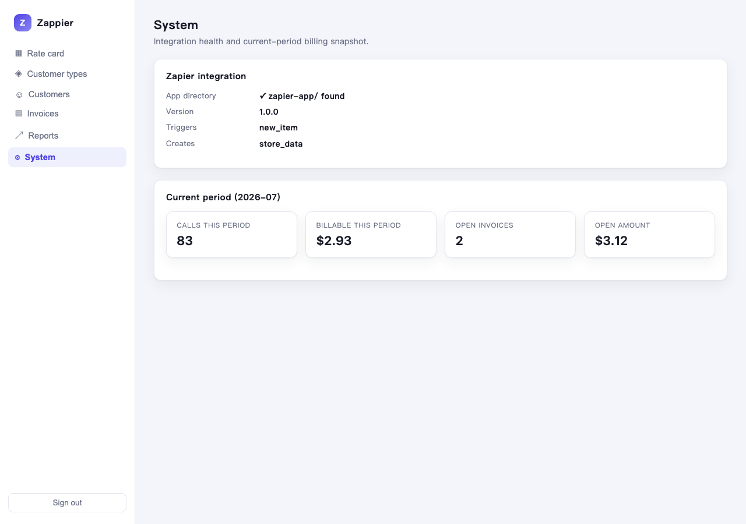This screenshot has width=746, height=524.
Task: Click the Version label
Action: [180, 111]
